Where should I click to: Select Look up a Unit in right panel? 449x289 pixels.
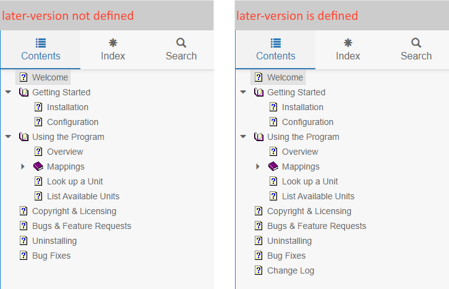310,181
